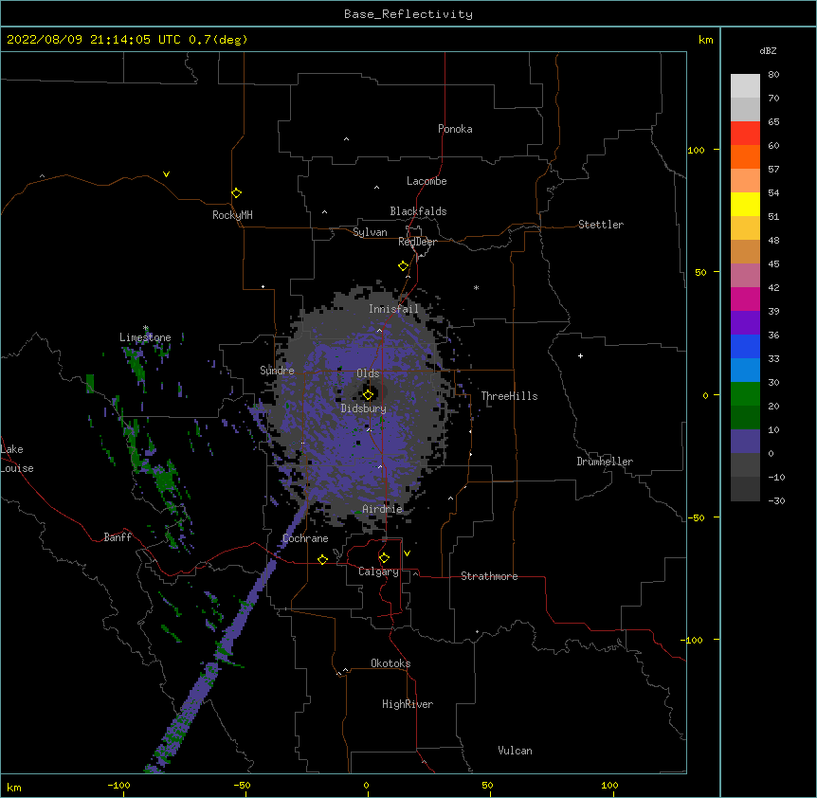Click the Lacombe city label
Screen dimensions: 817x798
click(x=427, y=181)
